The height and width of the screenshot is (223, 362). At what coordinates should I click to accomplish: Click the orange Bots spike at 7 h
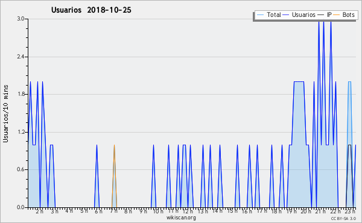pos(114,176)
